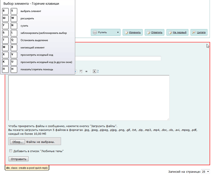Click the Обзор... file browse button
The width and height of the screenshot is (212, 175).
17,142
